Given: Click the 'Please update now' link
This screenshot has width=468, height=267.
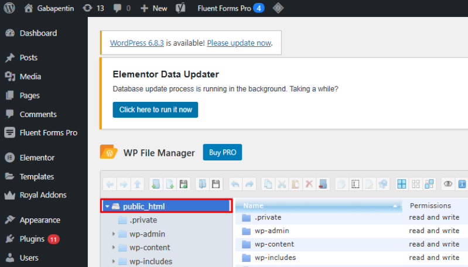Looking at the screenshot, I should [x=239, y=43].
